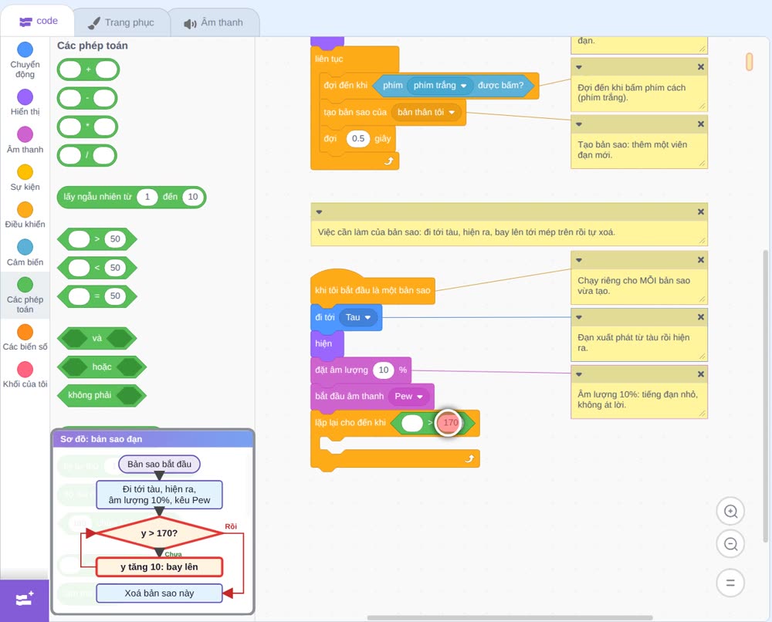The height and width of the screenshot is (622, 772).
Task: Zoom in the code workspace
Action: pyautogui.click(x=730, y=512)
